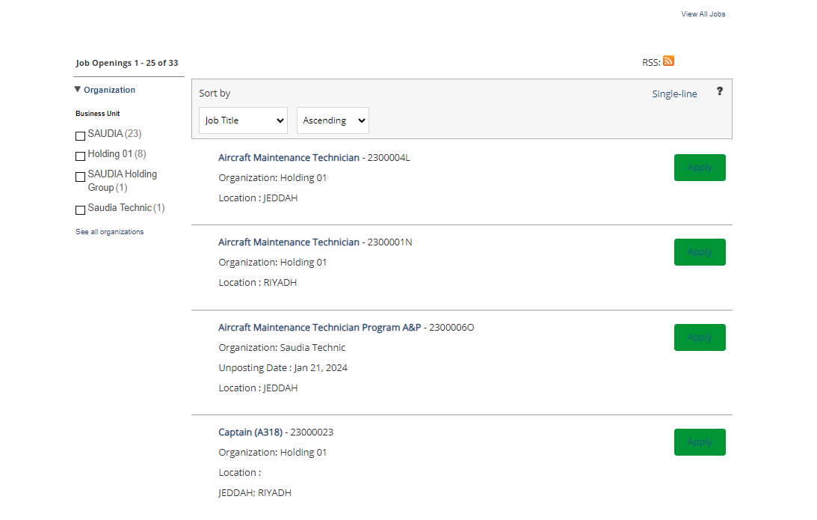The height and width of the screenshot is (520, 817).
Task: Apply to Captain (A318) job
Action: 699,442
